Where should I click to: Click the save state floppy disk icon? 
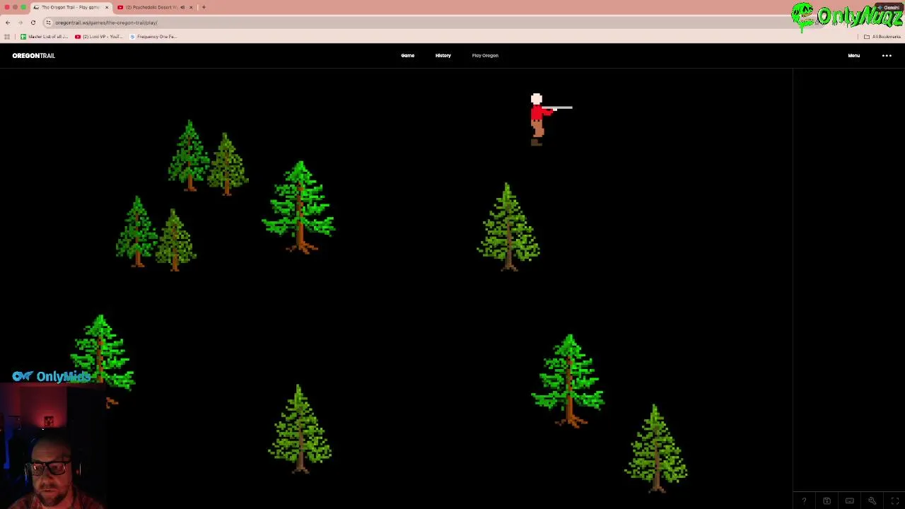[827, 501]
